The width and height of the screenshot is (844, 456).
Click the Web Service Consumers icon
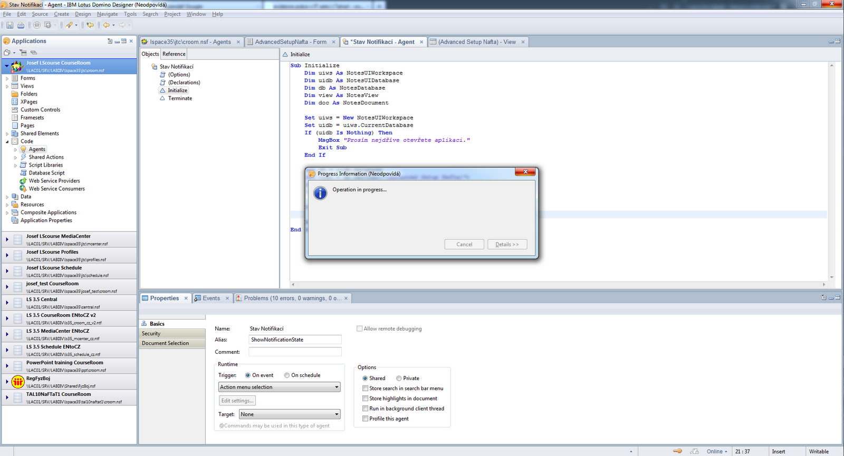point(23,189)
